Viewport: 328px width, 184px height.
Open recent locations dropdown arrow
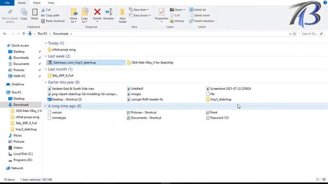18,34
